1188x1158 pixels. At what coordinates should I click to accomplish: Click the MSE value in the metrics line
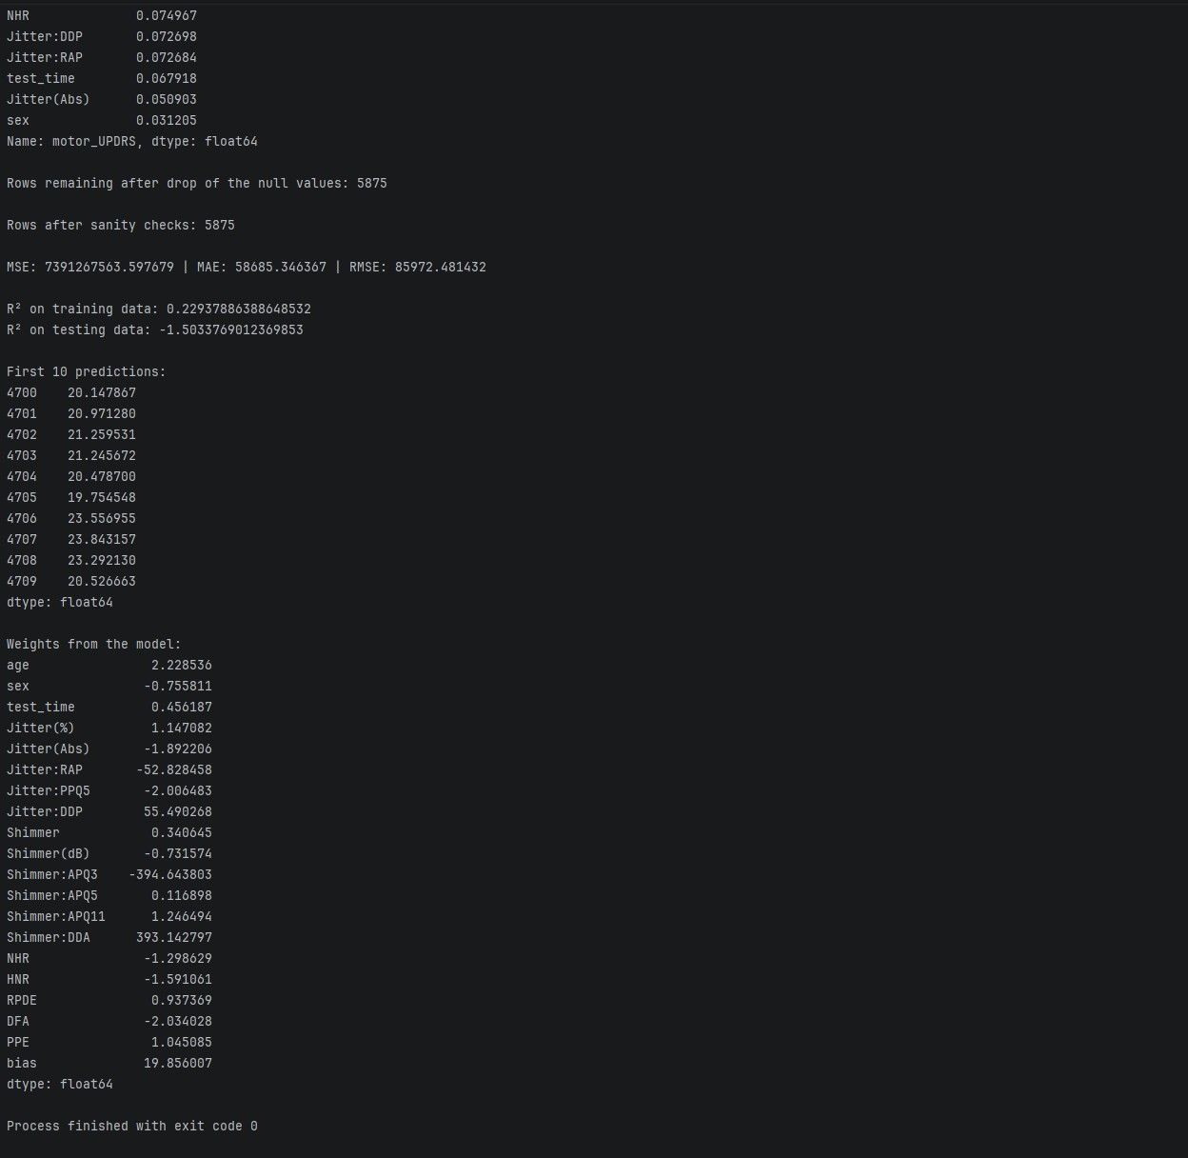coord(109,268)
